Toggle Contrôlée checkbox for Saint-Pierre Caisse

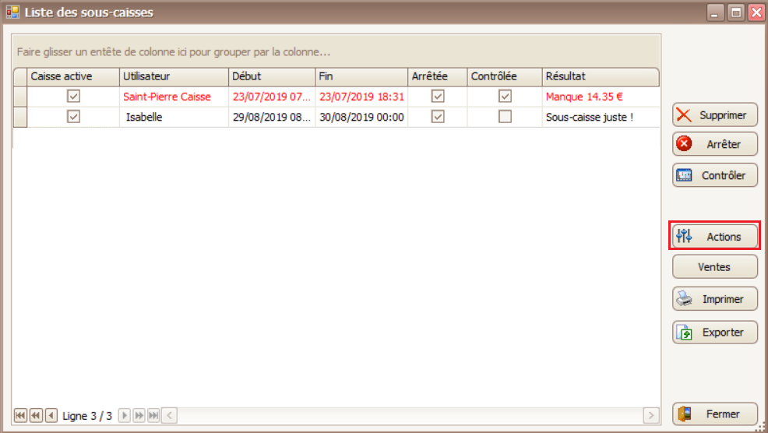pos(505,96)
